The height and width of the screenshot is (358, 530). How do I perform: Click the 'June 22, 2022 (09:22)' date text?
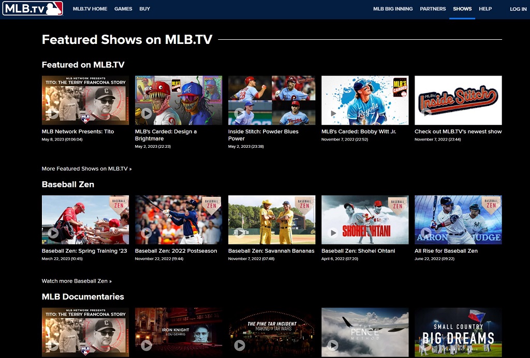point(434,259)
